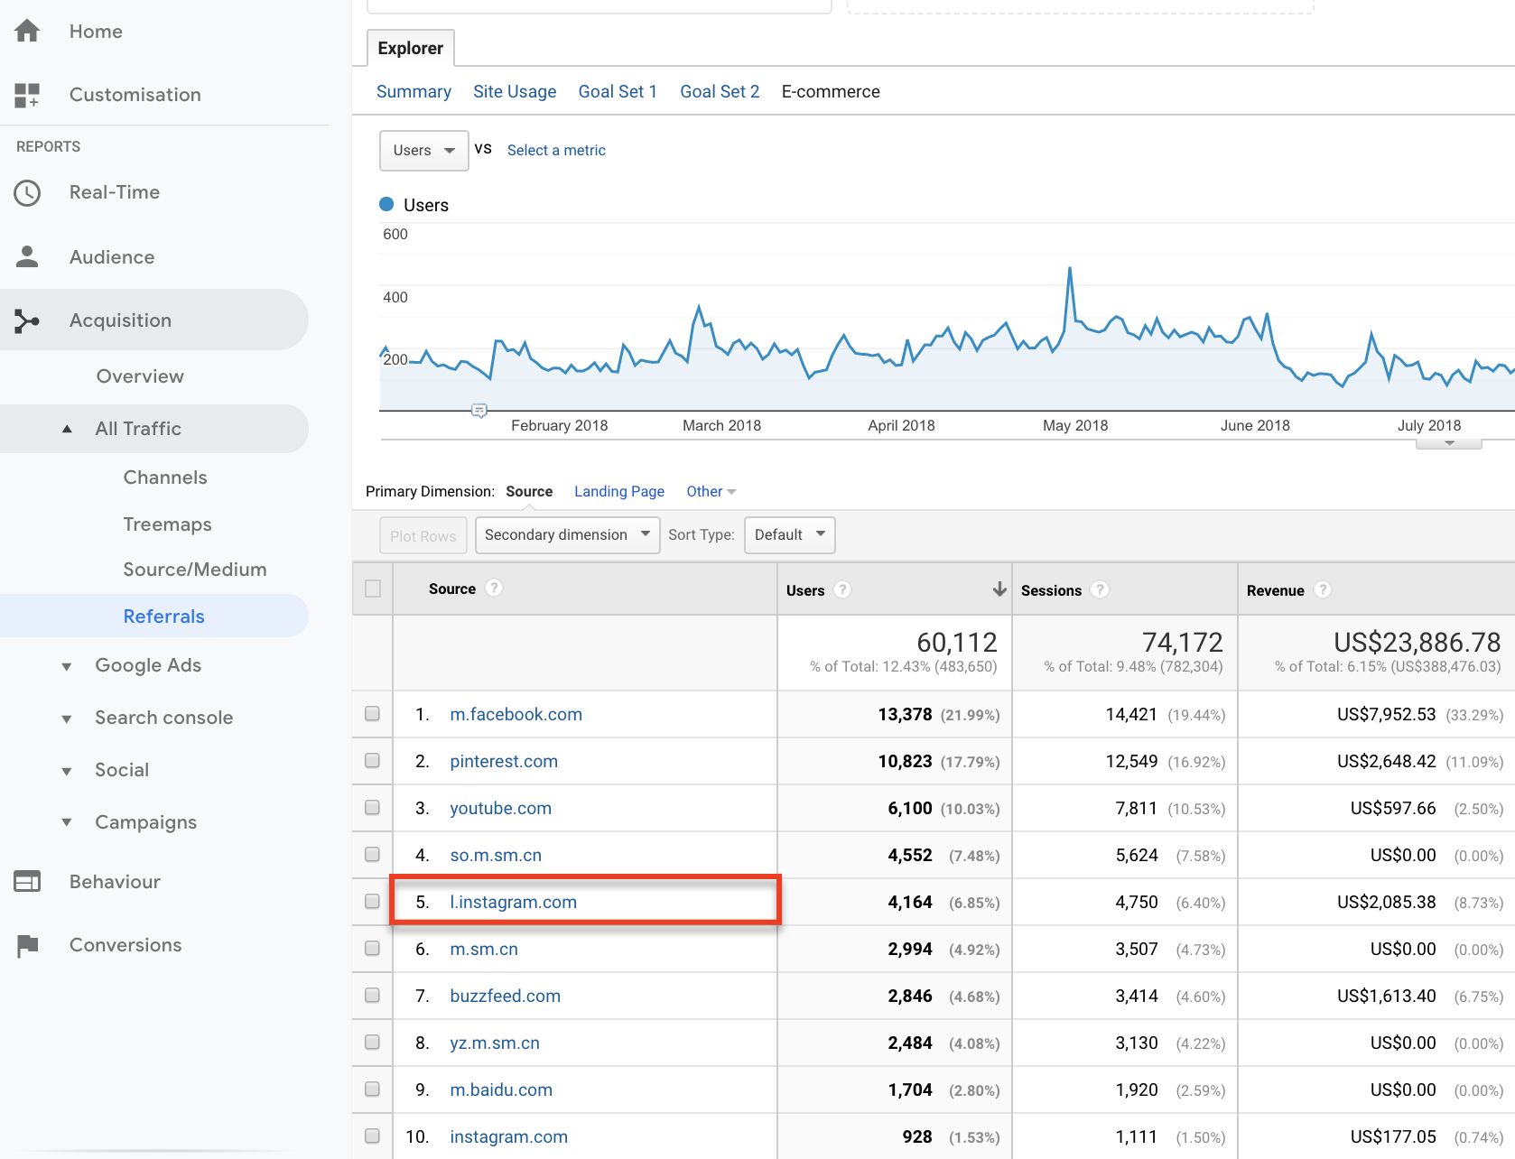The image size is (1515, 1159).
Task: Check the box for buzzfeed.com row
Action: (x=372, y=995)
